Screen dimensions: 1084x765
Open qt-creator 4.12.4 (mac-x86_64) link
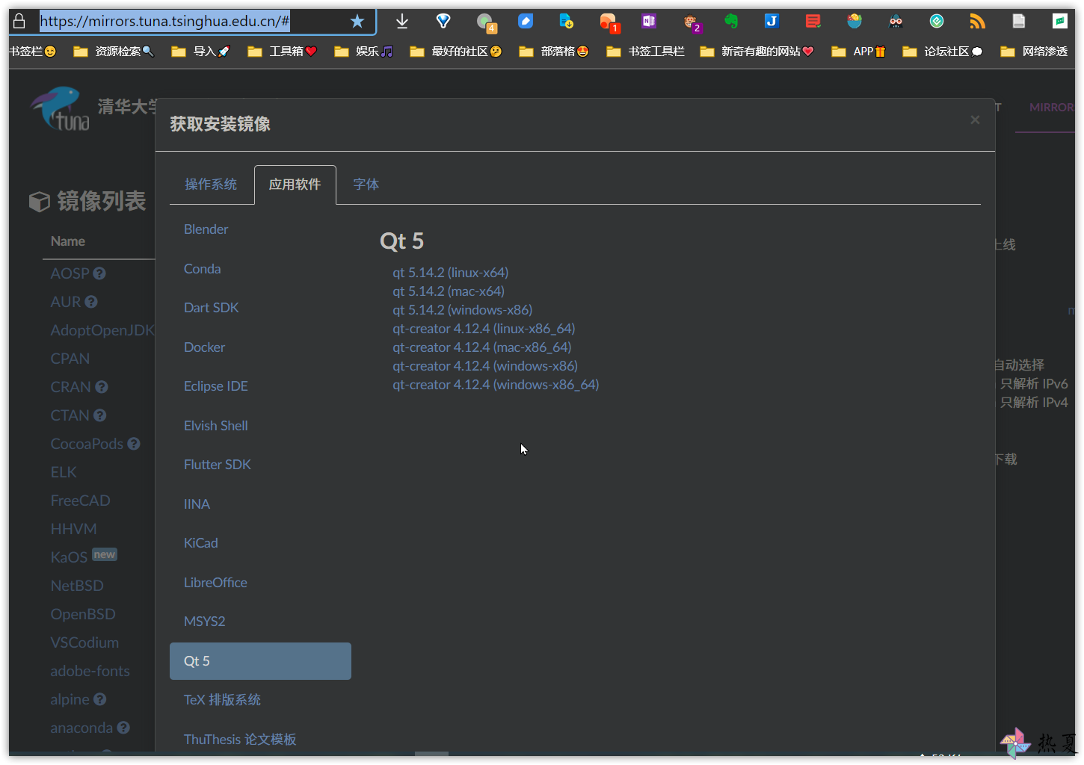click(x=482, y=347)
